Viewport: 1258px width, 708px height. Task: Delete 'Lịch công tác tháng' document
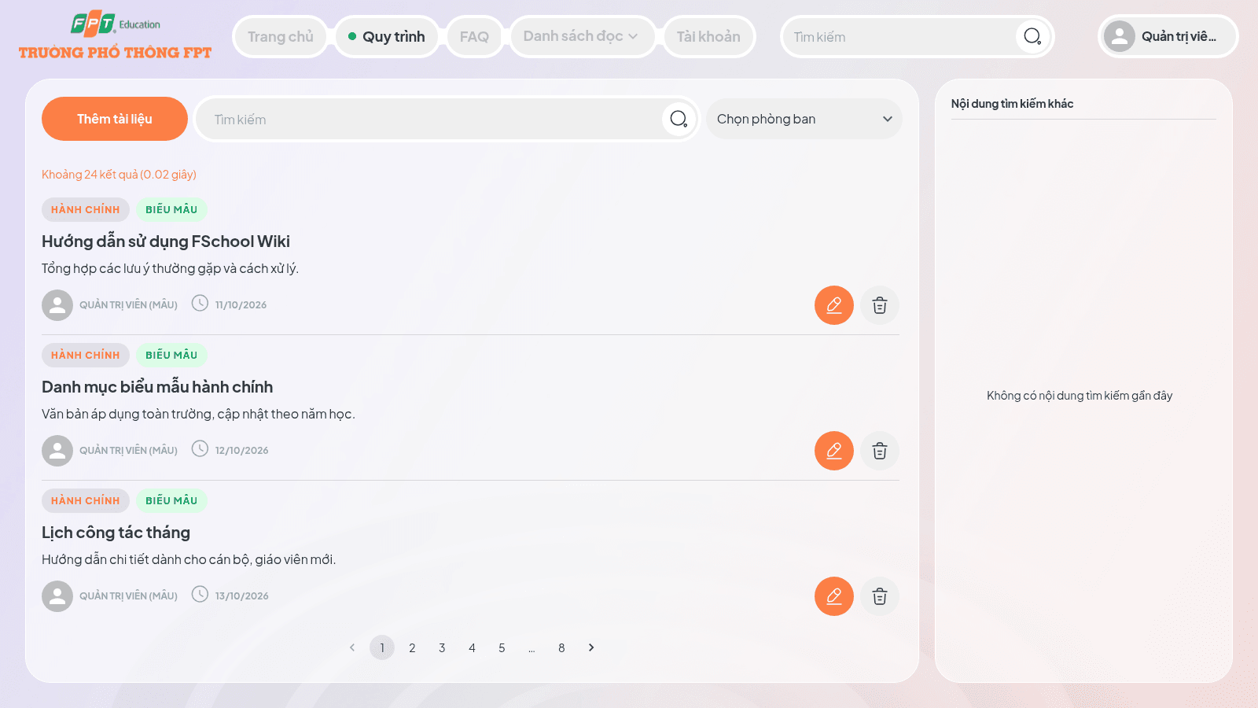coord(880,596)
